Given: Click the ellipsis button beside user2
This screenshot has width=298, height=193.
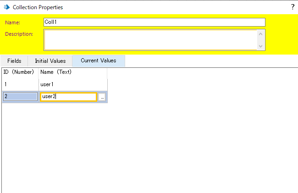Looking at the screenshot, I should (102, 97).
